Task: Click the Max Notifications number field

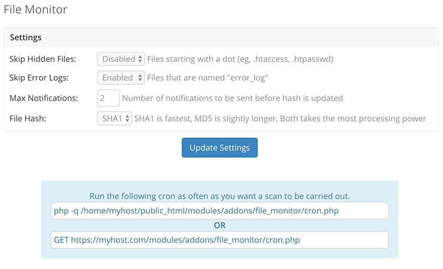Action: pos(108,98)
